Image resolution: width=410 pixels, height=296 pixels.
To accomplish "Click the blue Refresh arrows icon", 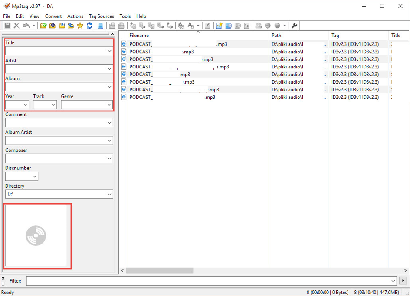I will pos(89,26).
